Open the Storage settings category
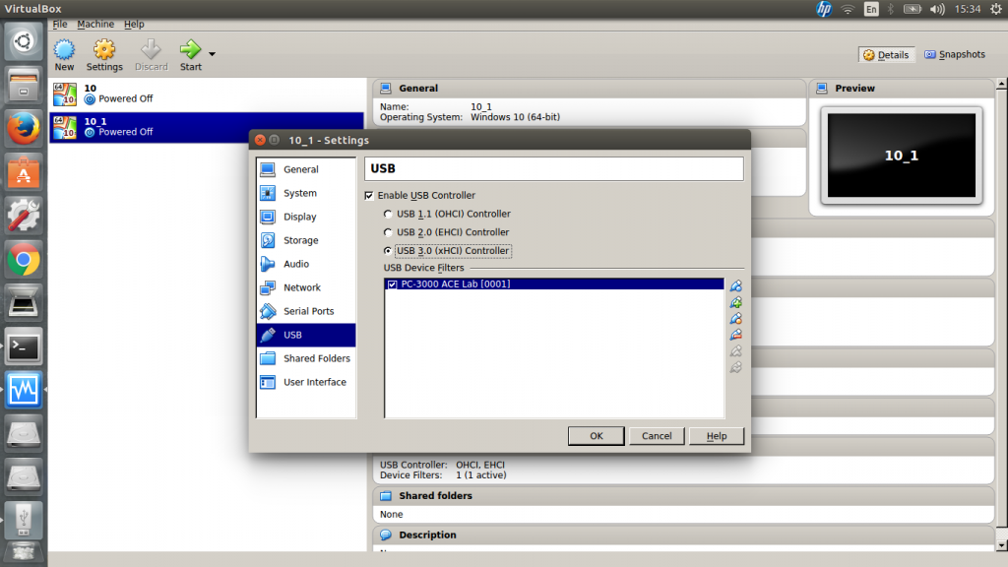Viewport: 1008px width, 567px height. [x=300, y=240]
